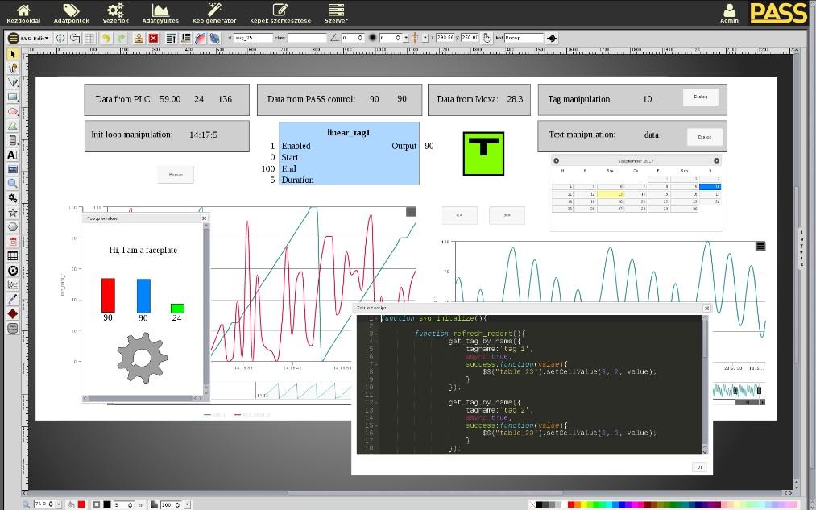Open the Layers side panel handle
This screenshot has width=816, height=510.
[x=802, y=248]
